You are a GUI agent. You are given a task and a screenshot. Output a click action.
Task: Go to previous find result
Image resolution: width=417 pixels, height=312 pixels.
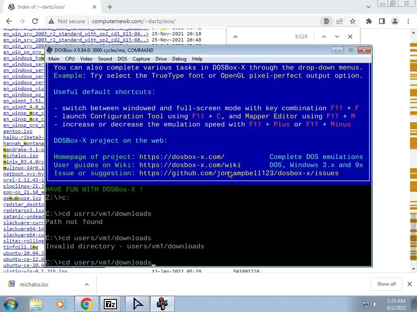coord(324,37)
